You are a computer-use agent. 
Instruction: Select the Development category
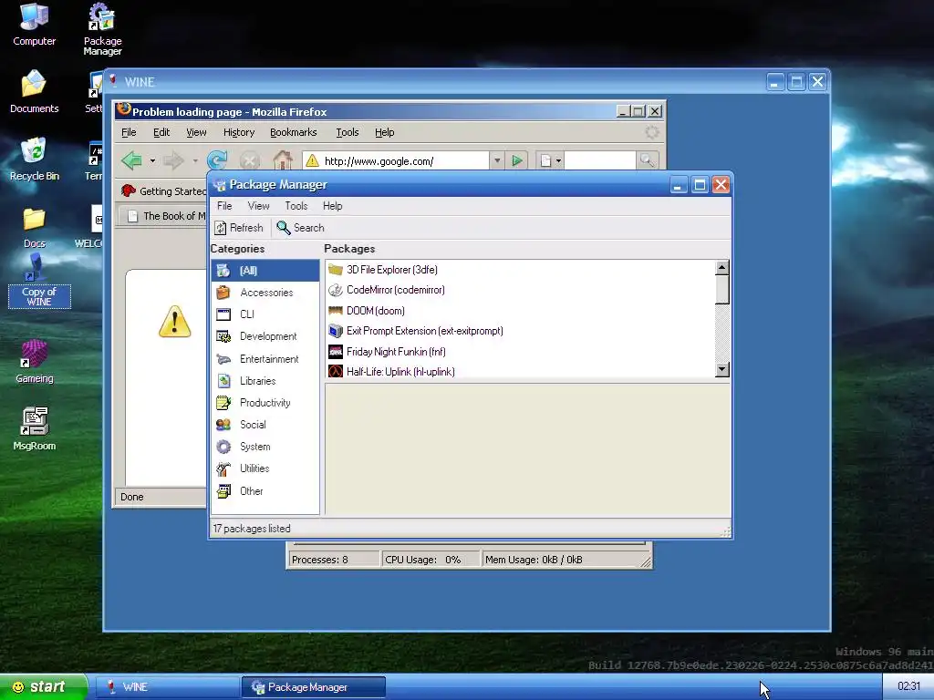click(265, 336)
